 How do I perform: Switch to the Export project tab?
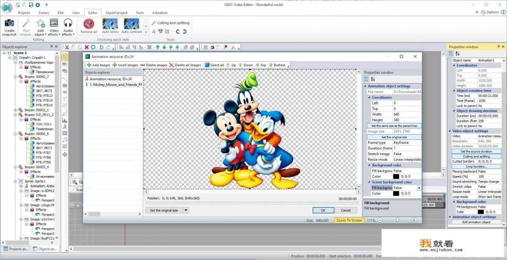(x=117, y=13)
